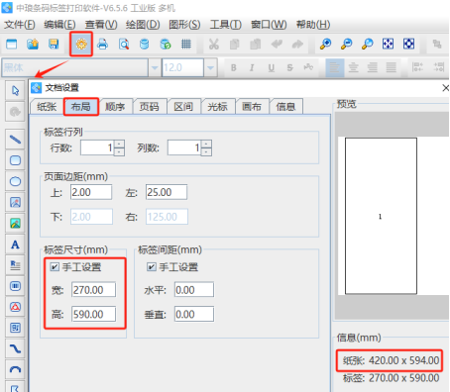This screenshot has height=392, width=450.
Task: Open the font size dropdown arrow
Action: [x=210, y=67]
